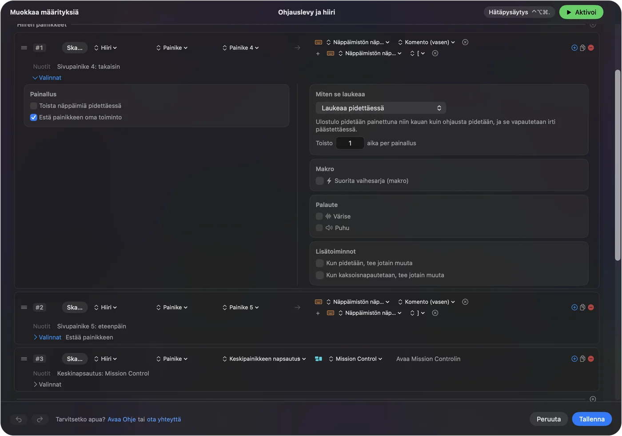Viewport: 622px width, 436px height.
Task: Edit the Toisto count field
Action: [350, 143]
